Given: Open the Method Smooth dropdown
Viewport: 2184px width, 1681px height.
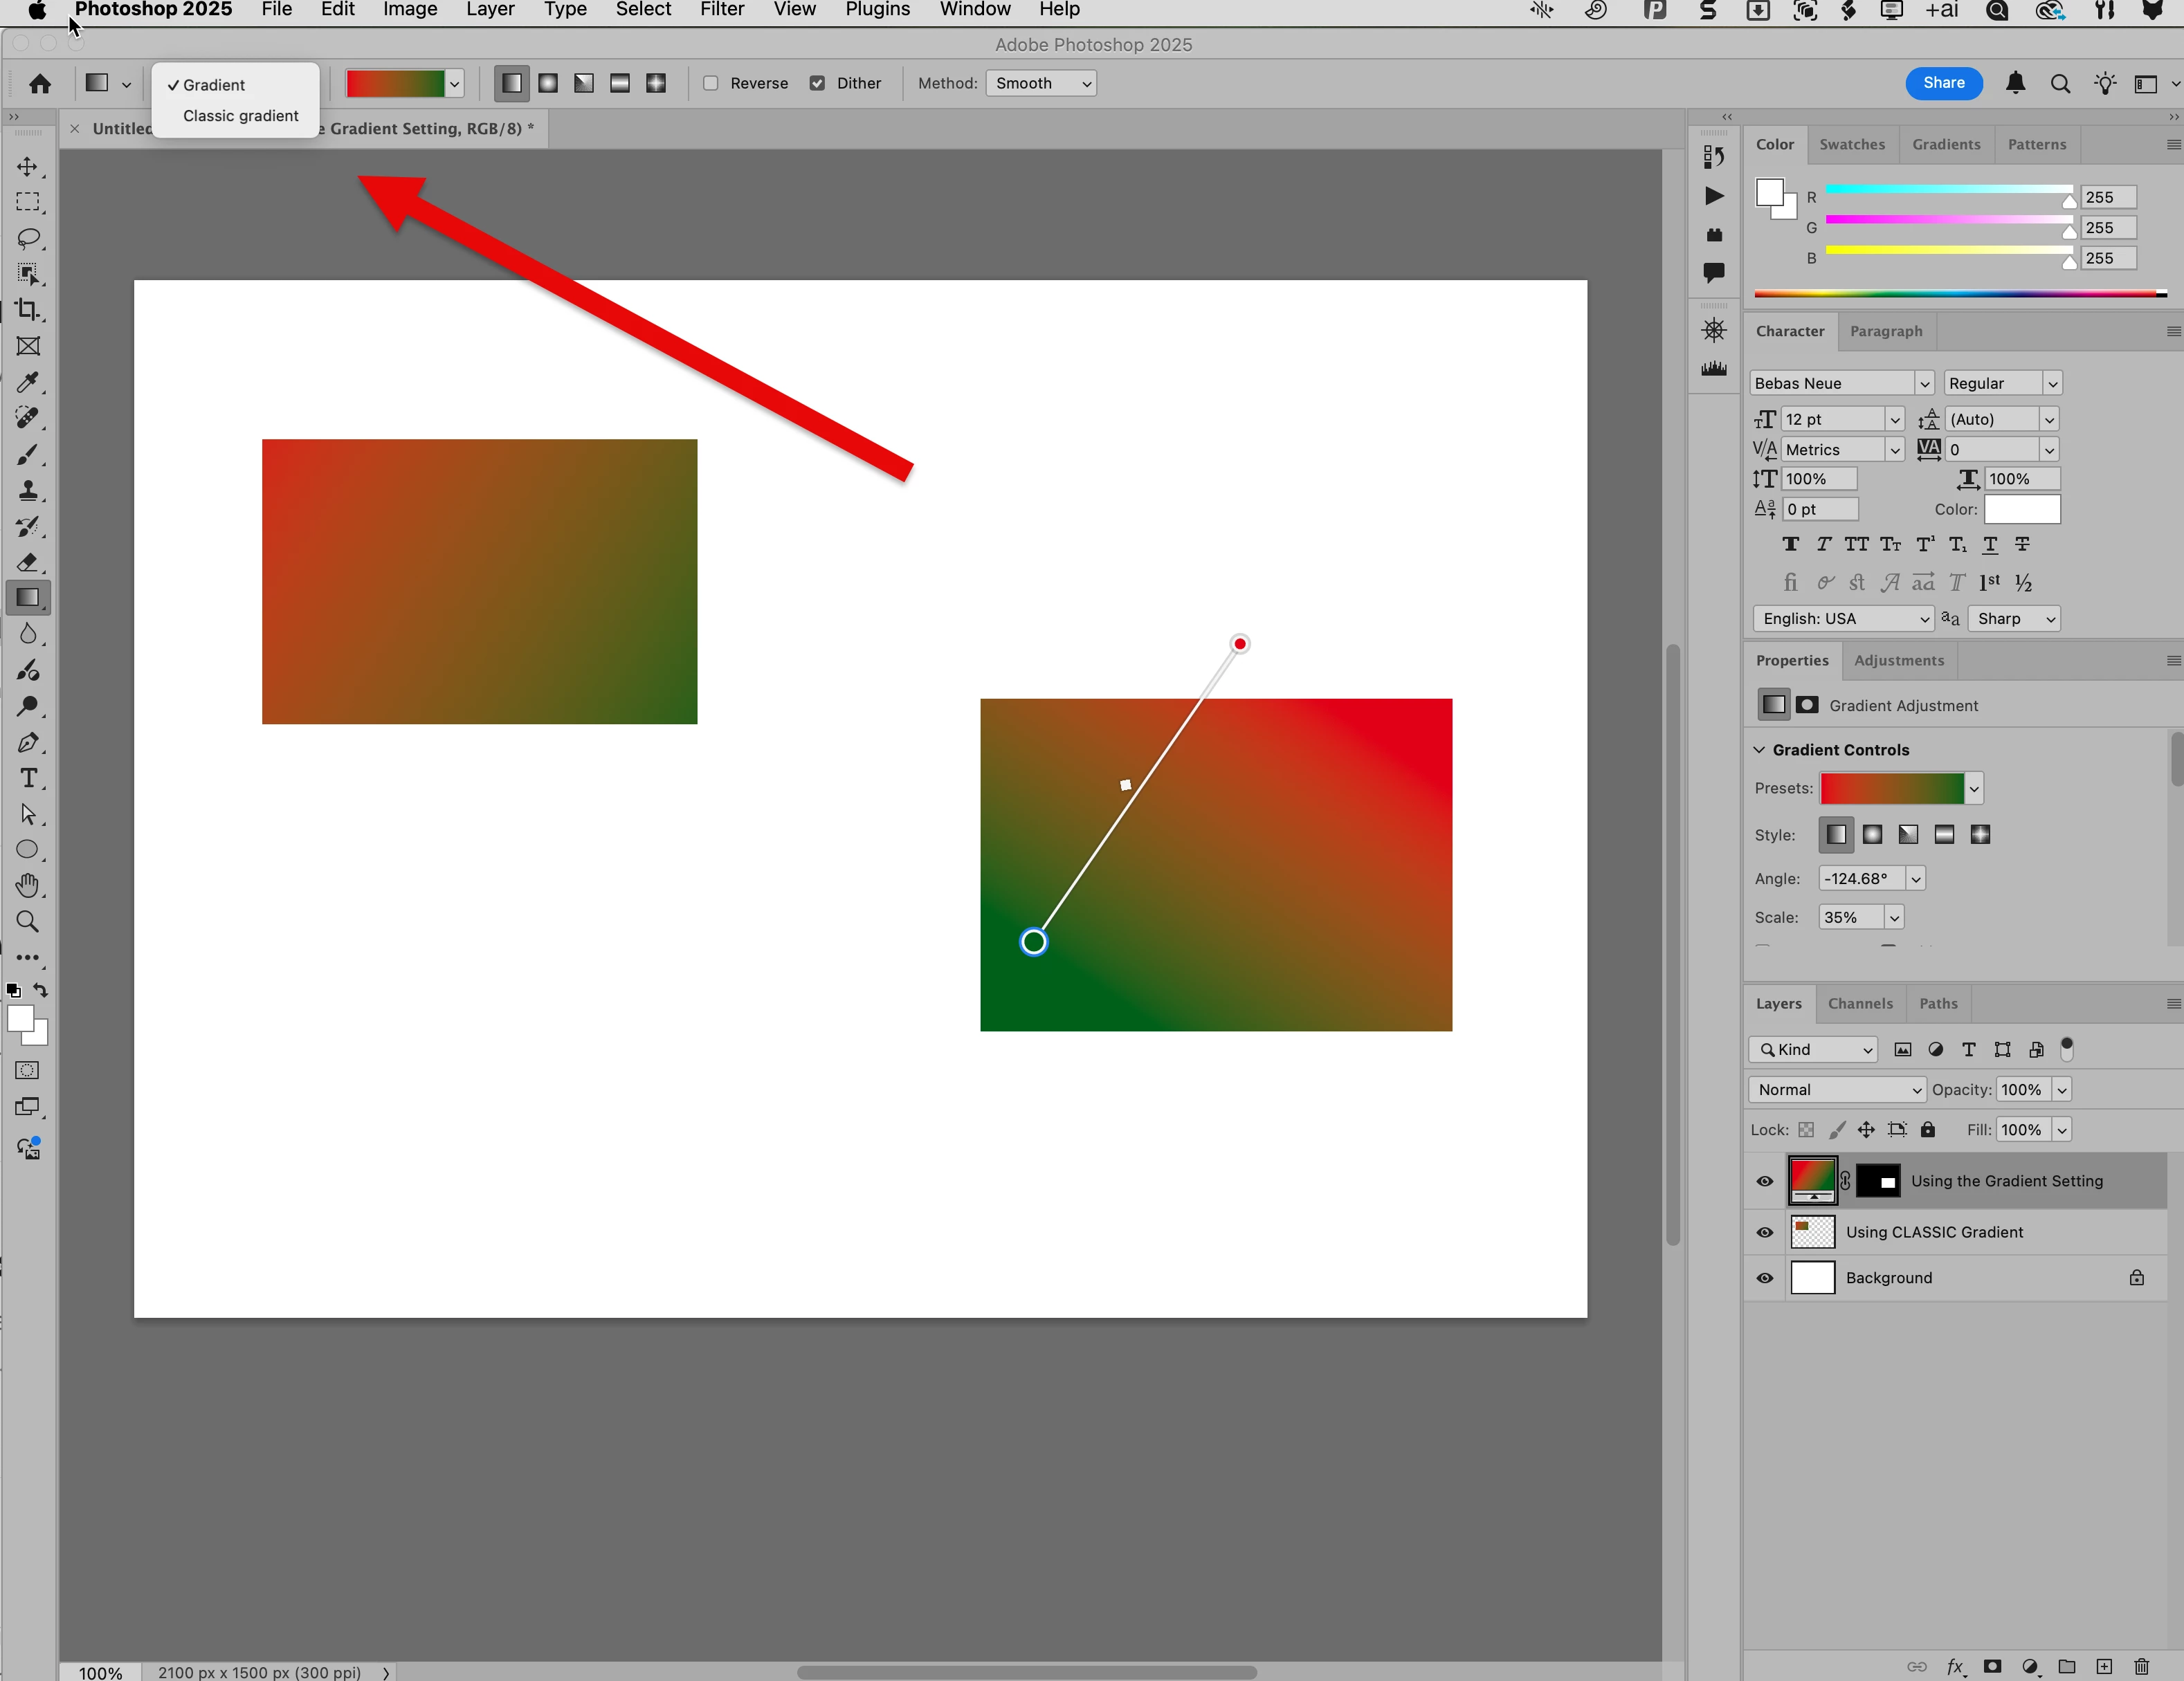Looking at the screenshot, I should click(x=1041, y=83).
